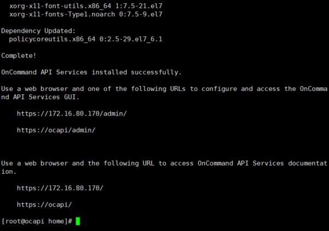Click 'Use a web browser and one of' line
The image size is (329, 231).
(x=164, y=89)
